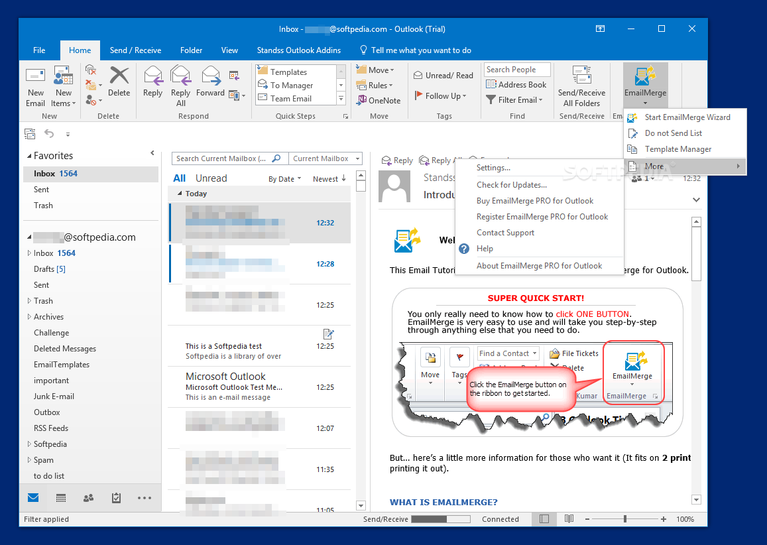Start EmailMerge Wizard from dropdown
The image size is (767, 545).
(687, 117)
